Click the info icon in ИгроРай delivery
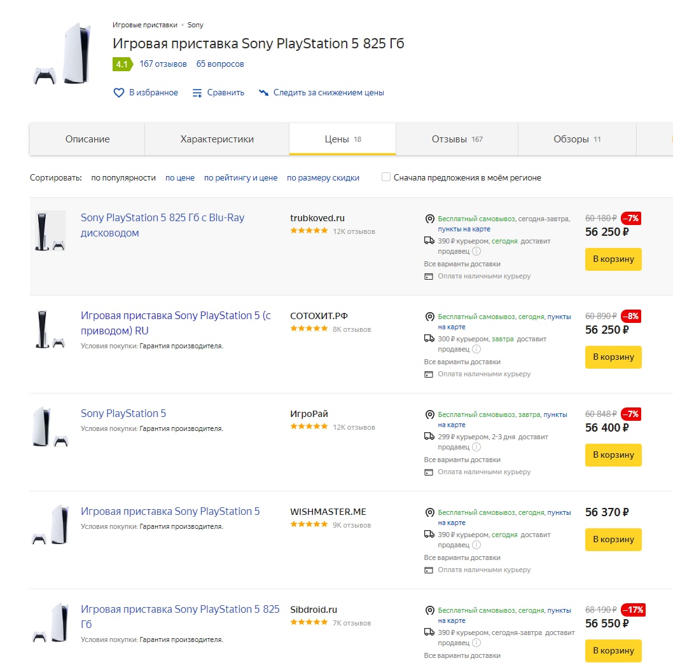The width and height of the screenshot is (673, 663). click(x=476, y=447)
